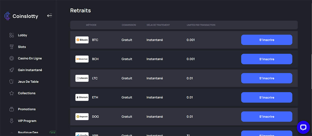Click the LTC method label
Screen dimensions: 312x136
[95, 78]
